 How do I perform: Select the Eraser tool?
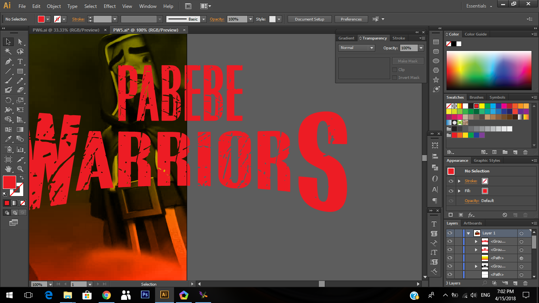tap(20, 90)
